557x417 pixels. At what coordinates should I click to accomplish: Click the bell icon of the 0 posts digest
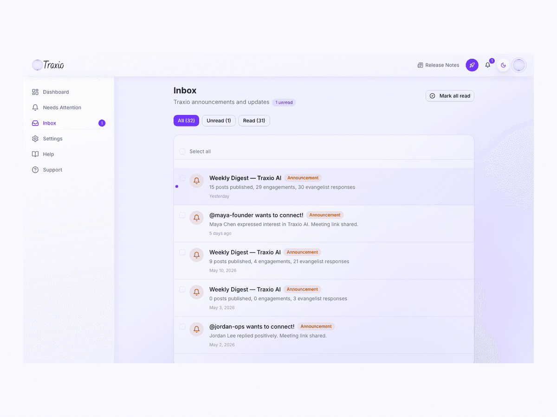click(197, 292)
